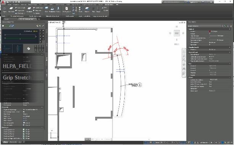Viewport: 234px width, 145px height.
Task: Open the Insertion ribbon tab
Action: coord(16,5)
